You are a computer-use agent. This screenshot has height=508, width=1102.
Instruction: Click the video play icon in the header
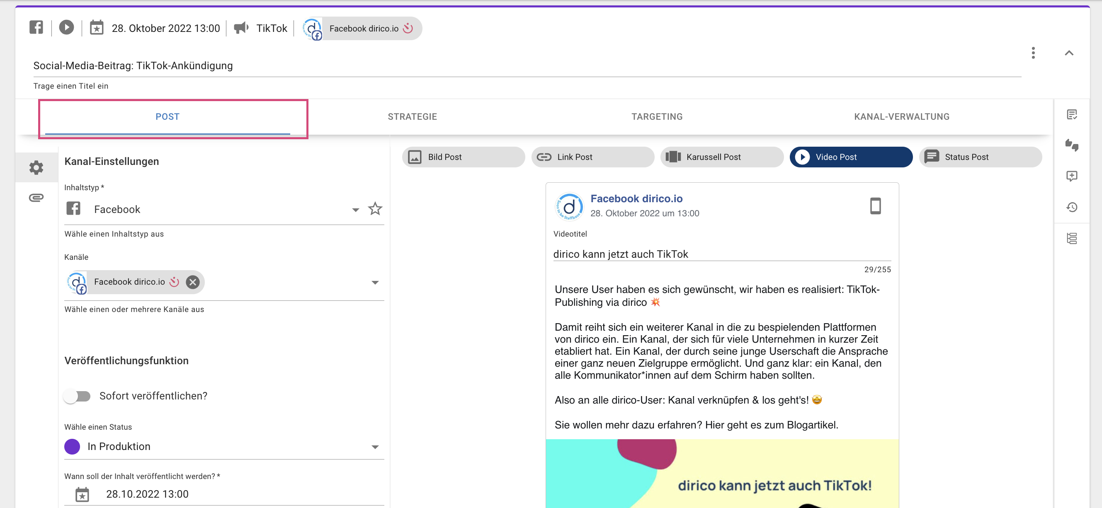[66, 28]
